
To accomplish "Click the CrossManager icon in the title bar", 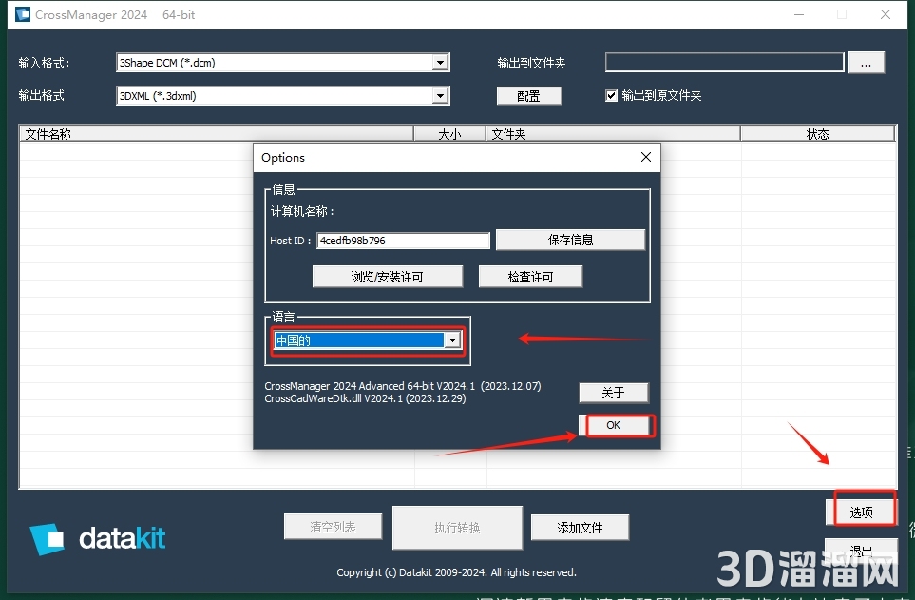I will (x=22, y=14).
